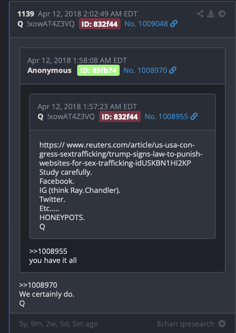Open post number link No. 1009048
Viewport: 236px width, 333px height.
click(x=146, y=24)
